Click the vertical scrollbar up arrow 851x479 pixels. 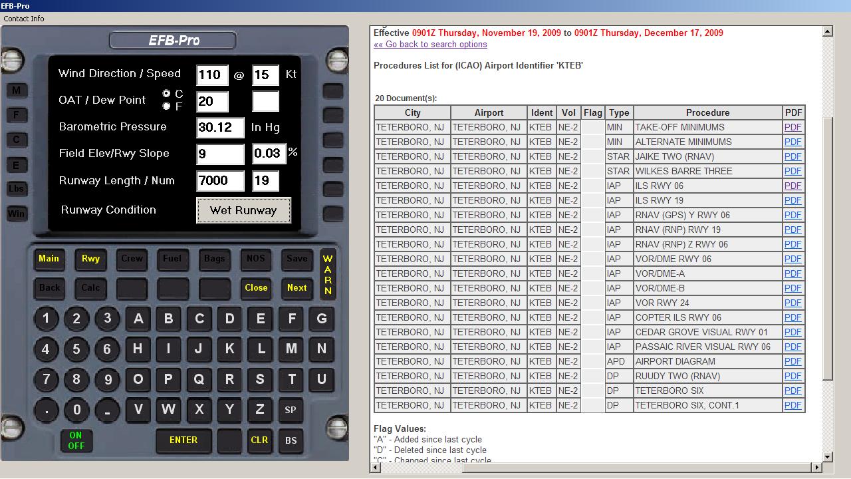[x=828, y=31]
